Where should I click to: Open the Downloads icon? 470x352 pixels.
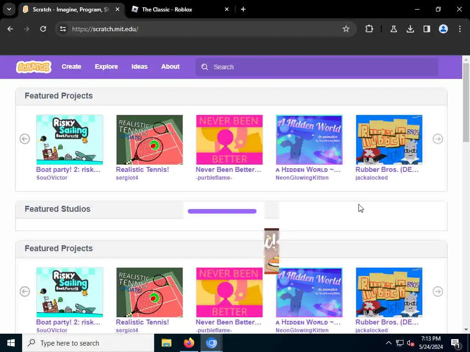pyautogui.click(x=410, y=29)
